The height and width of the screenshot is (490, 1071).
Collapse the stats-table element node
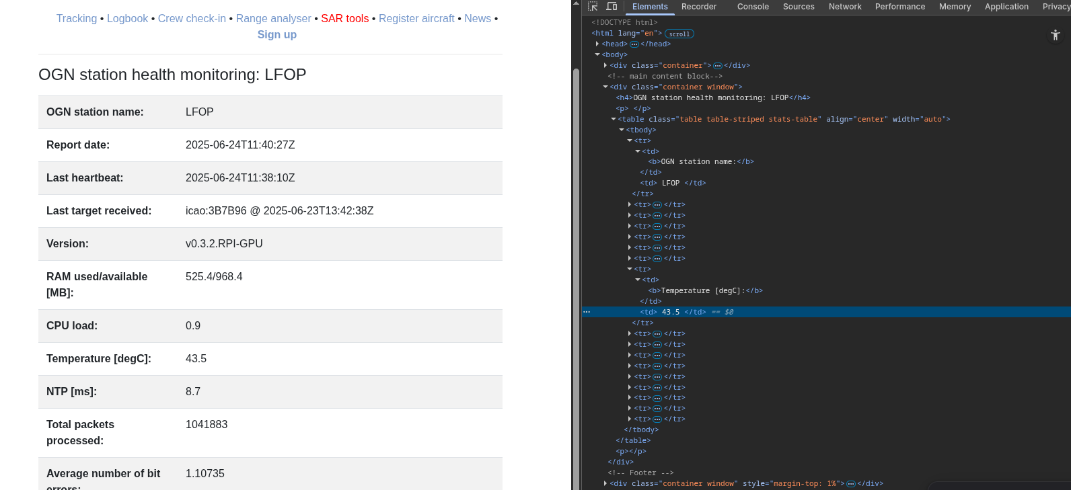click(614, 120)
